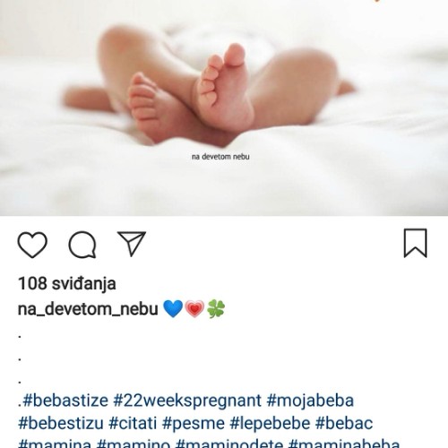The height and width of the screenshot is (448, 448).
Task: Open the #citati hashtag
Action: tap(133, 423)
